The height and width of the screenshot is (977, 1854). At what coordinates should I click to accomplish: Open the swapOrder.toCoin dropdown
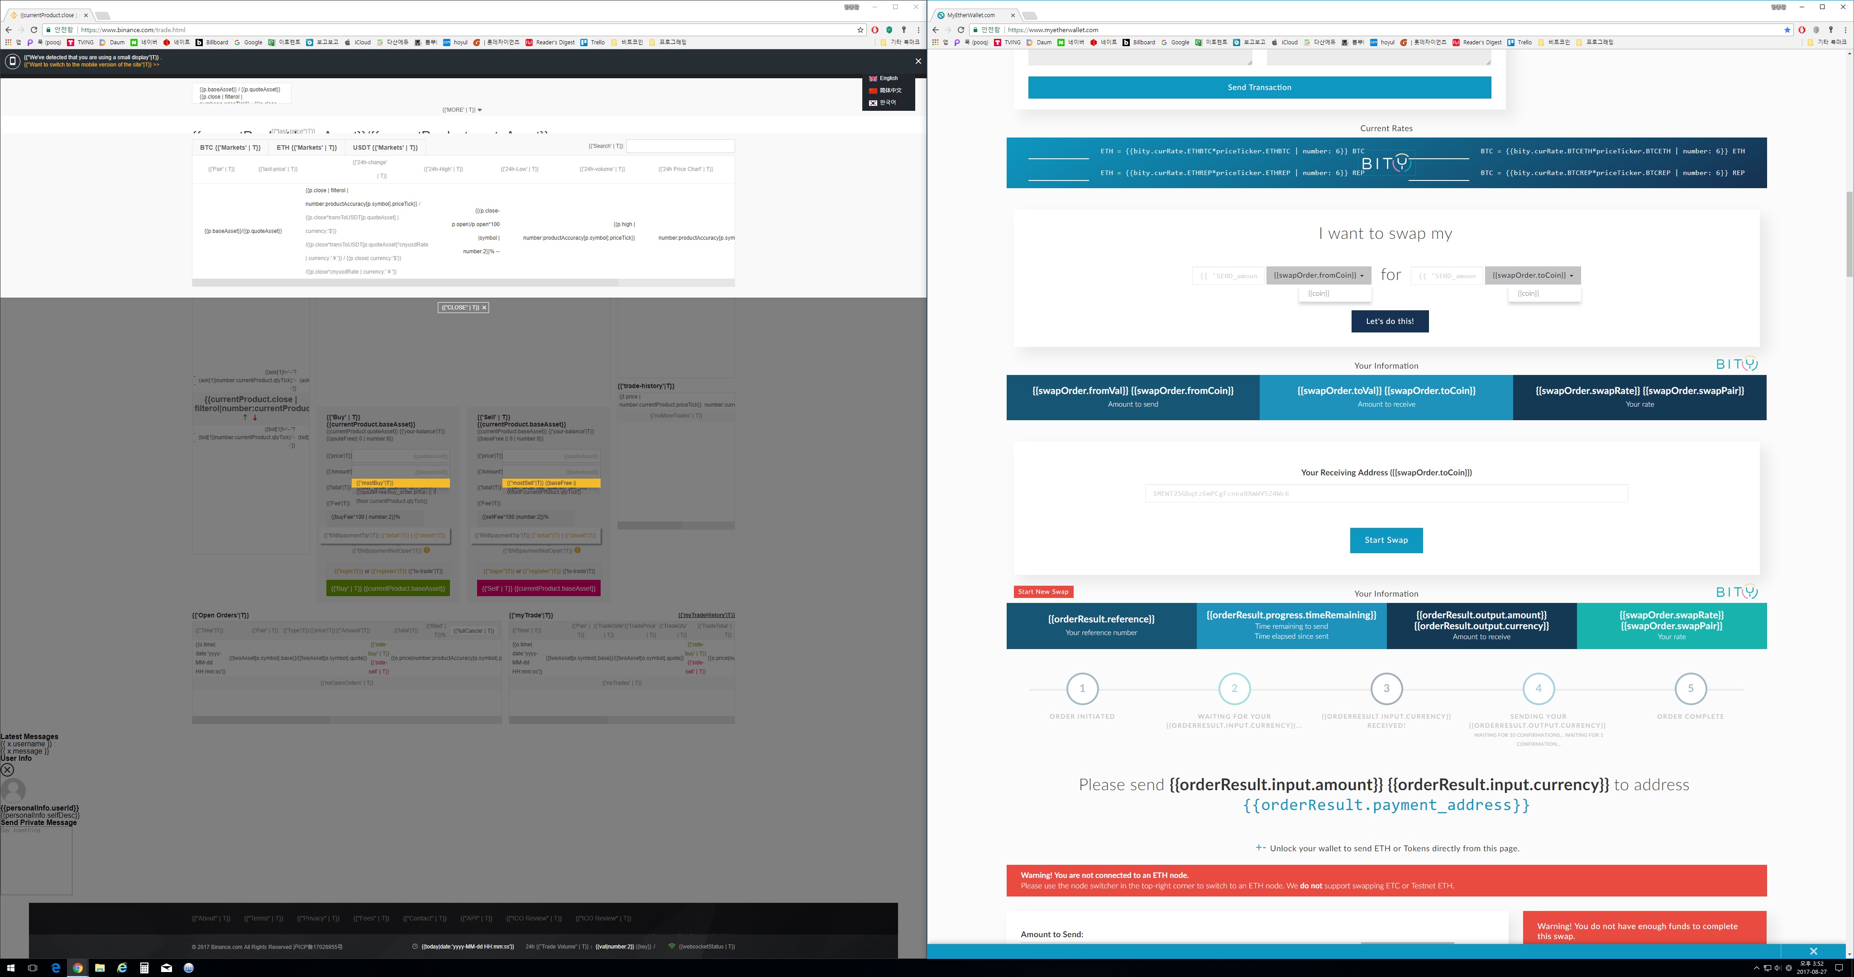(1532, 275)
